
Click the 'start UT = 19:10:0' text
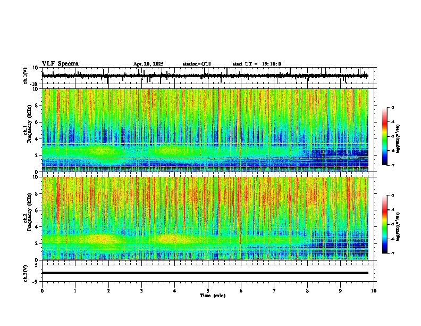coord(257,64)
